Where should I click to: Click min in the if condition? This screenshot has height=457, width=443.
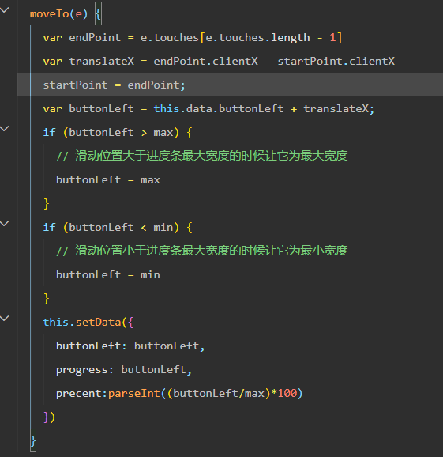pyautogui.click(x=163, y=228)
